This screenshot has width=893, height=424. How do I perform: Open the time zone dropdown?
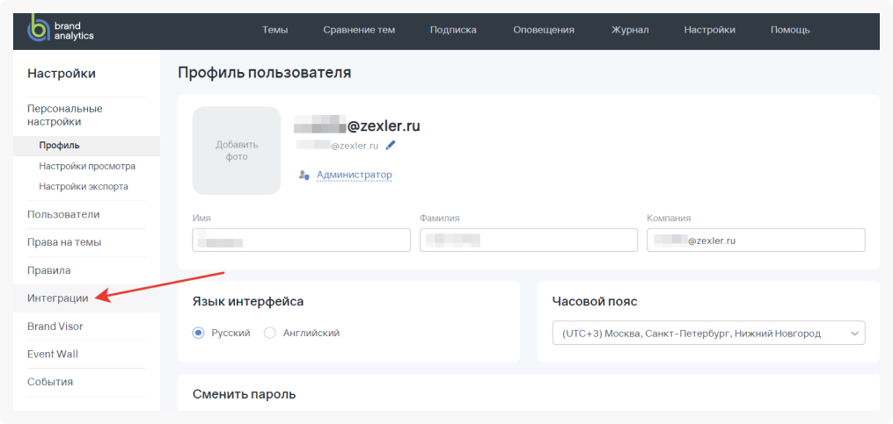point(708,334)
